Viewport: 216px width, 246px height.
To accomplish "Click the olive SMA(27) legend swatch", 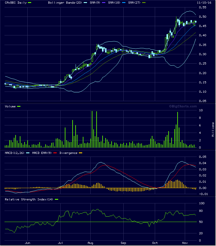I will [144, 3].
